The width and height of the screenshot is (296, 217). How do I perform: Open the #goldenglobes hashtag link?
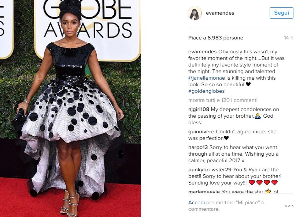click(206, 91)
